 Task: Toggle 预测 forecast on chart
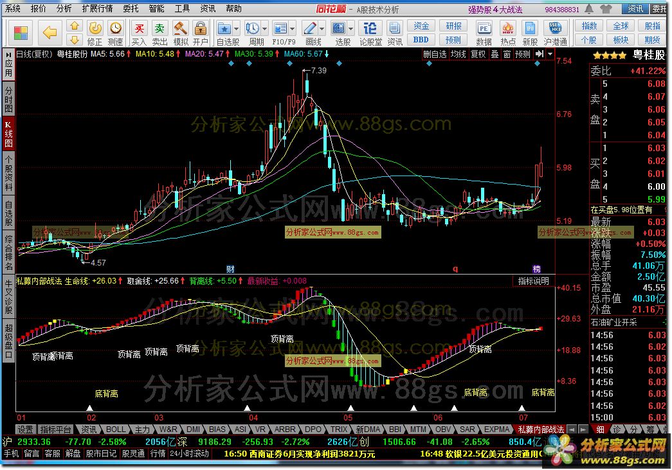522,55
